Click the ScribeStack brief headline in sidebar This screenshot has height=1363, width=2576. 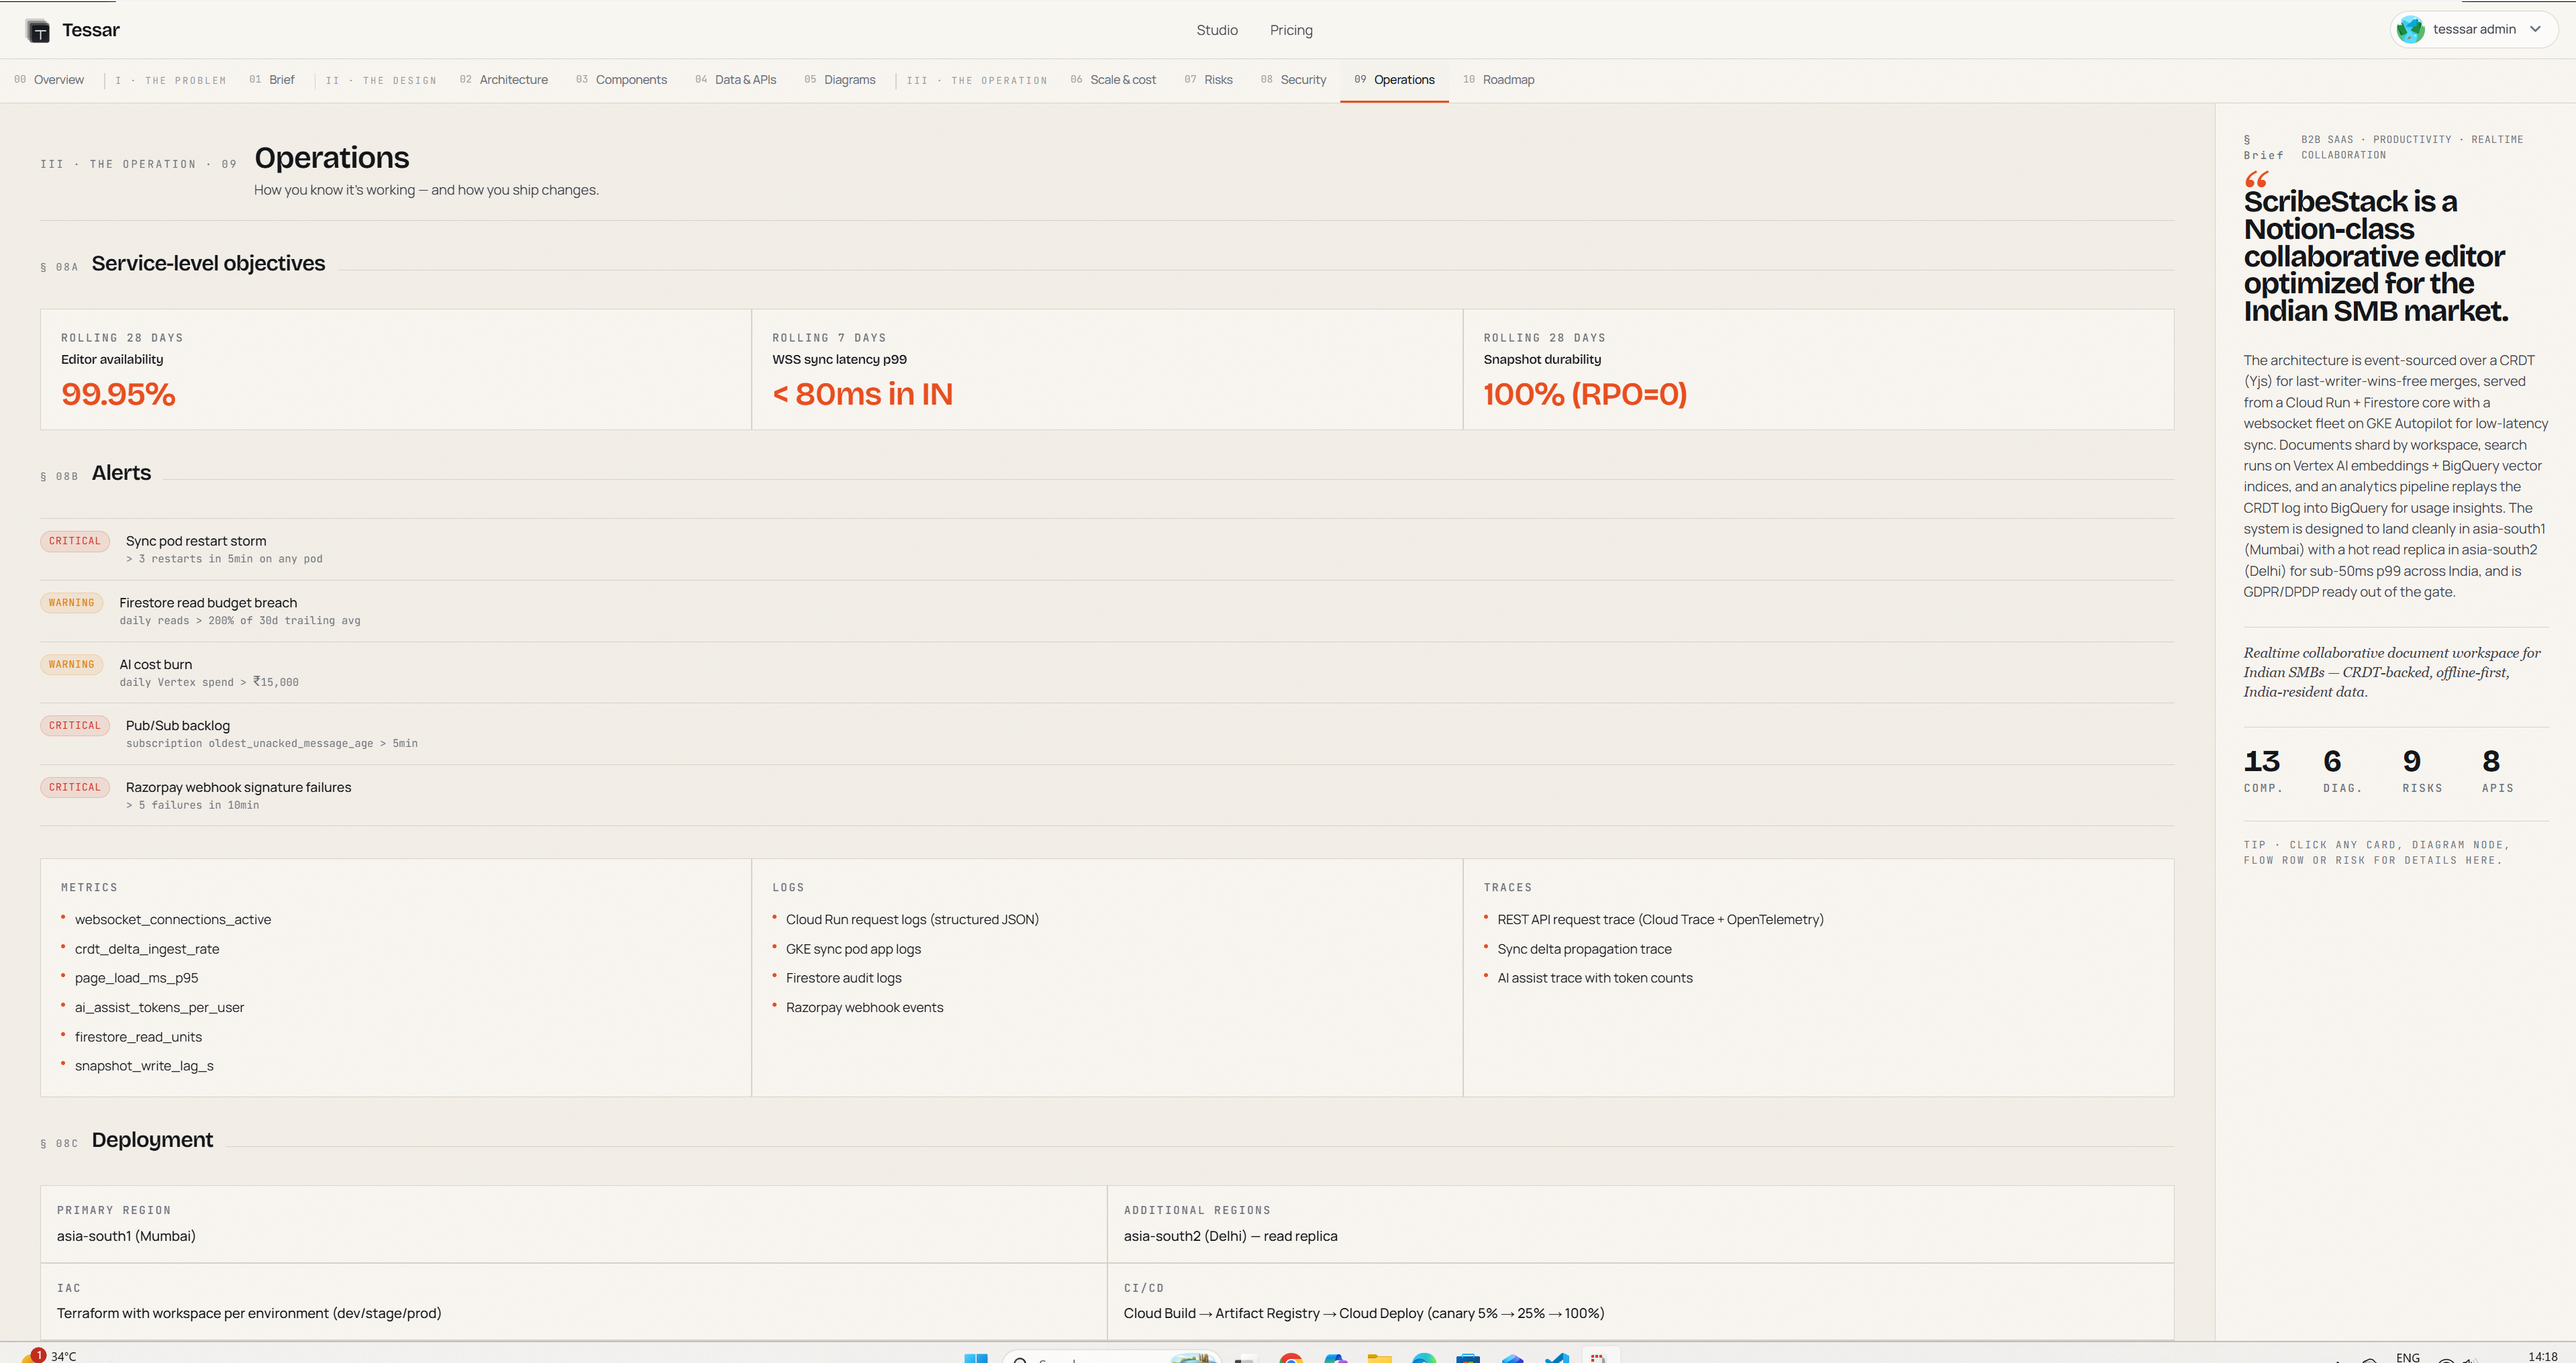(x=2375, y=256)
